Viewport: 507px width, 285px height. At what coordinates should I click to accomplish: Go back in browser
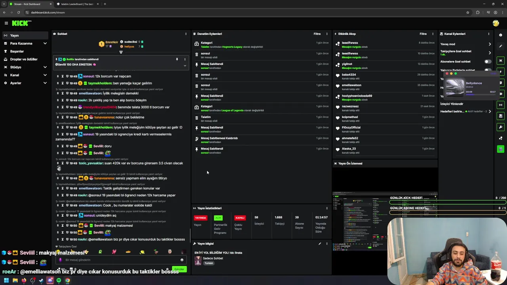click(x=4, y=12)
